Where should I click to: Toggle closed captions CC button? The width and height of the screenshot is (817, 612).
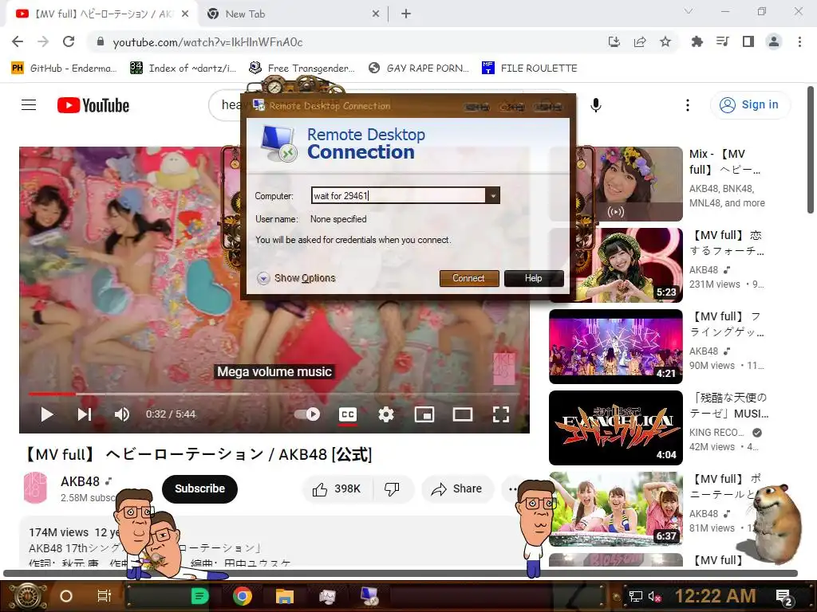tap(348, 414)
